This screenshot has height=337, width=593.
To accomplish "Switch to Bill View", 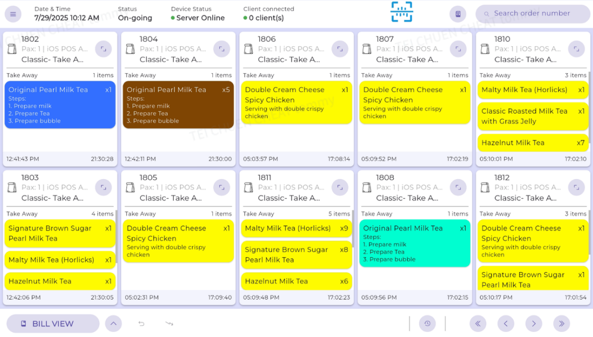I will point(53,324).
